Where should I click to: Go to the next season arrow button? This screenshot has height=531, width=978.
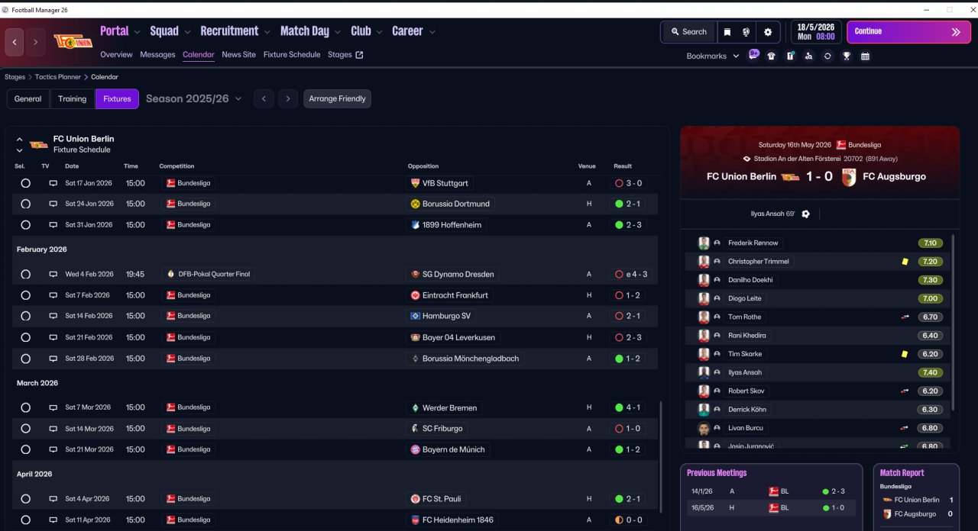coord(287,99)
